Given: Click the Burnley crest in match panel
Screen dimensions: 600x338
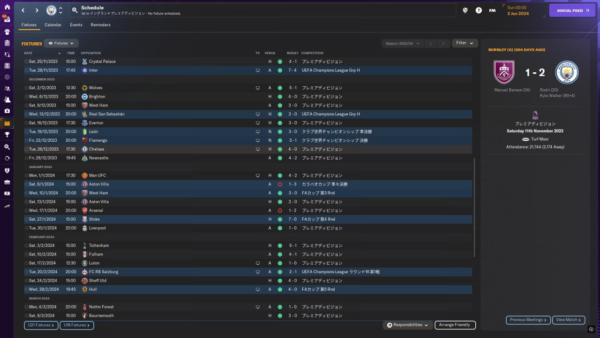Looking at the screenshot, I should coord(504,72).
